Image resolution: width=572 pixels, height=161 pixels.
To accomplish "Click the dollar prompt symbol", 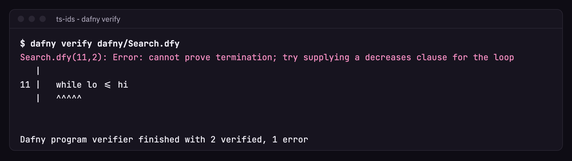I will click(x=23, y=43).
